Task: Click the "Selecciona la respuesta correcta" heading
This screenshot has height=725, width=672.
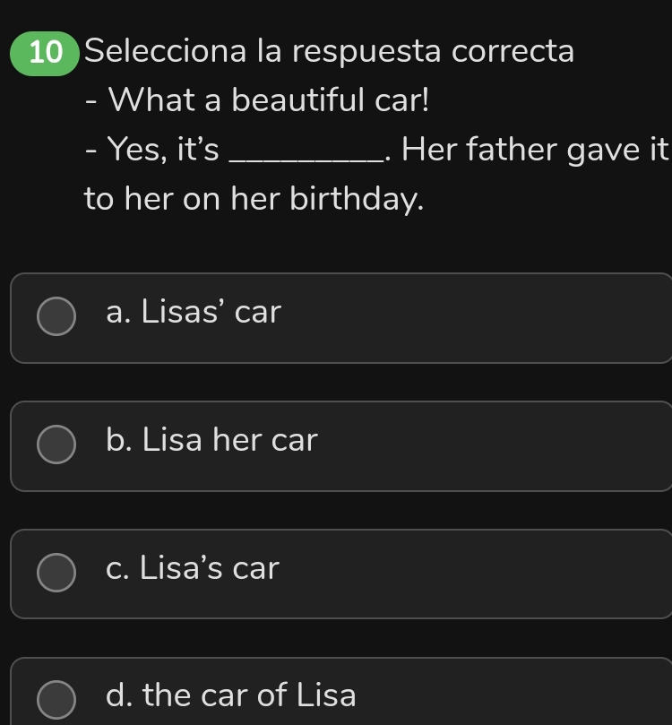Action: click(x=333, y=51)
